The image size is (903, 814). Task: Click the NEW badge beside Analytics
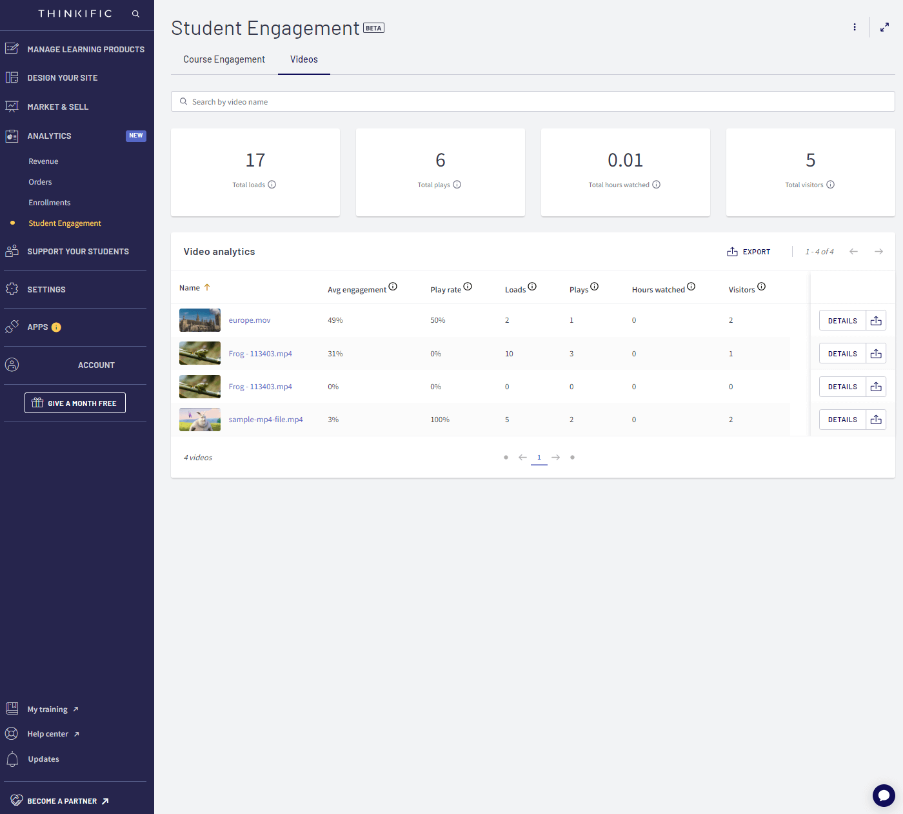136,136
